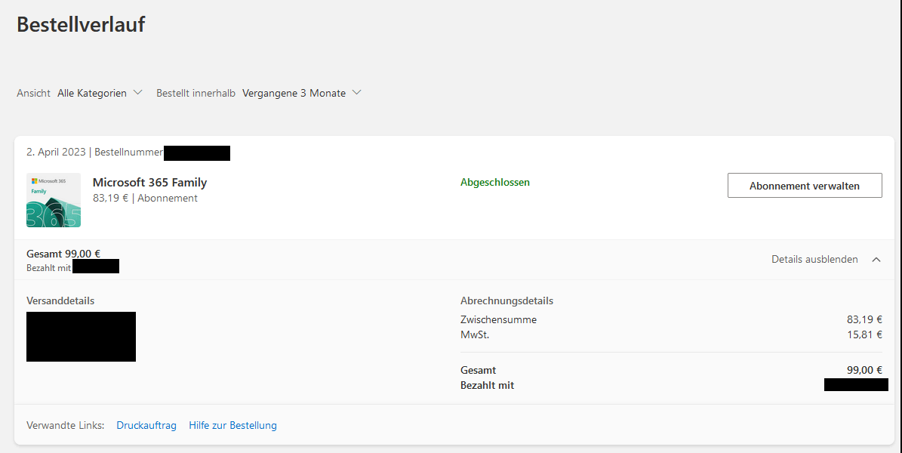The width and height of the screenshot is (902, 453).
Task: Click the 83,19 € | Abonnement price line
Action: click(145, 198)
